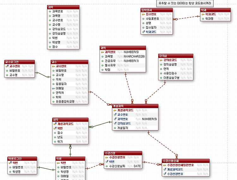Viewport: 237px width, 180px height.
Task: Click the foreign key icon of 학번 in 수강신청
Action: pos(107,162)
